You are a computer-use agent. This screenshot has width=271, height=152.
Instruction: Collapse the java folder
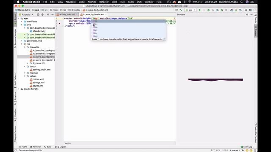tap(22, 25)
